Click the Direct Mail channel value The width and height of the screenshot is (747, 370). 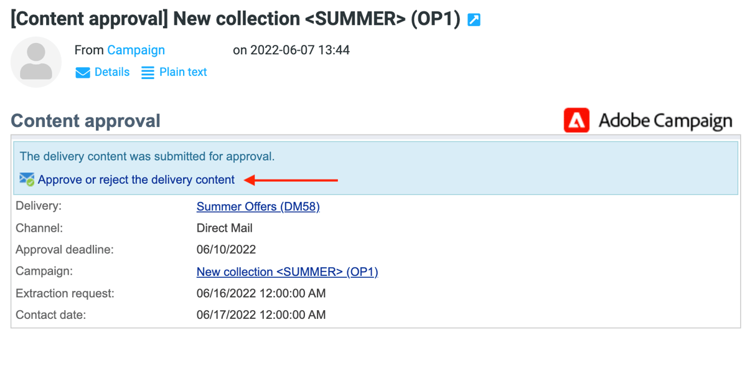click(x=224, y=228)
